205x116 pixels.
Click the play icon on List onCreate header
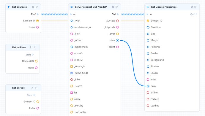coord(9,7)
